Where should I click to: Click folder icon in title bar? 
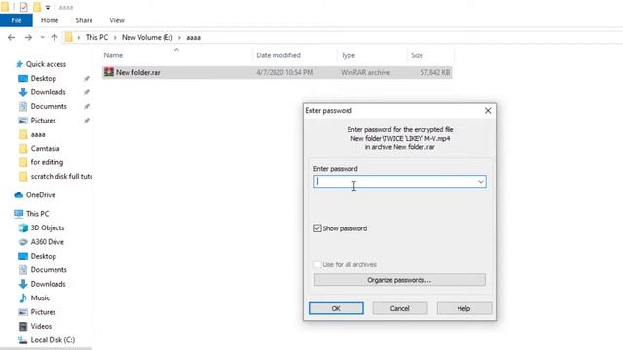tap(5, 7)
